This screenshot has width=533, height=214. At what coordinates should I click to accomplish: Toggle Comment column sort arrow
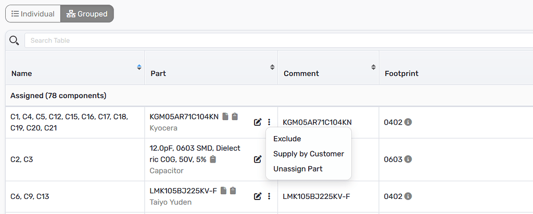point(373,67)
